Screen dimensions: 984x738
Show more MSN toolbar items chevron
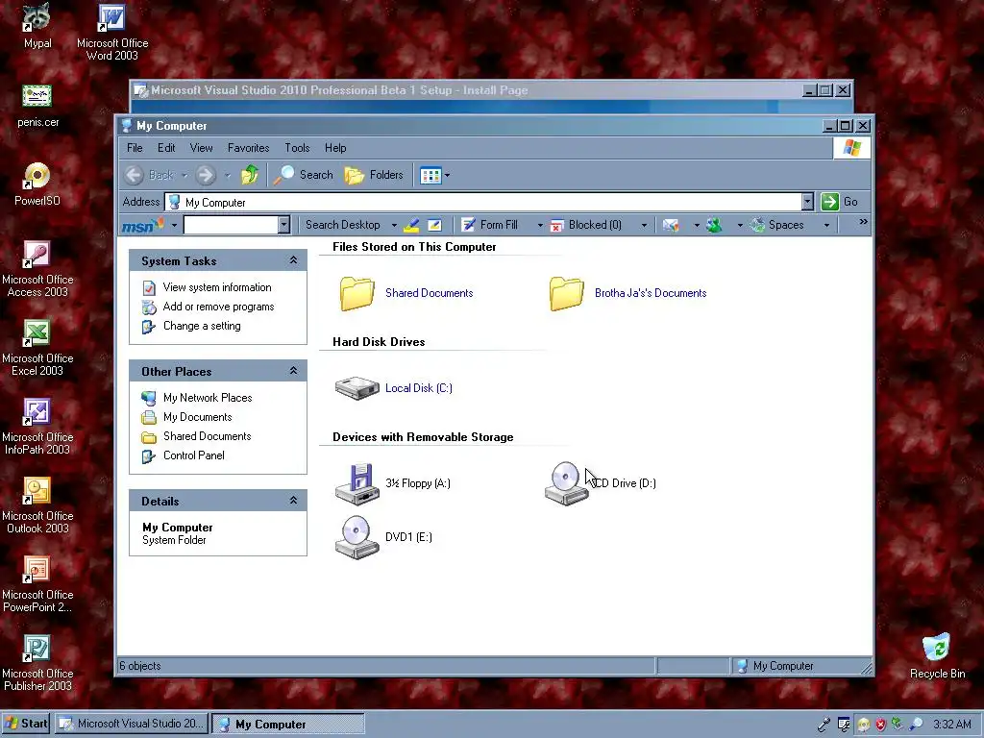coord(864,222)
